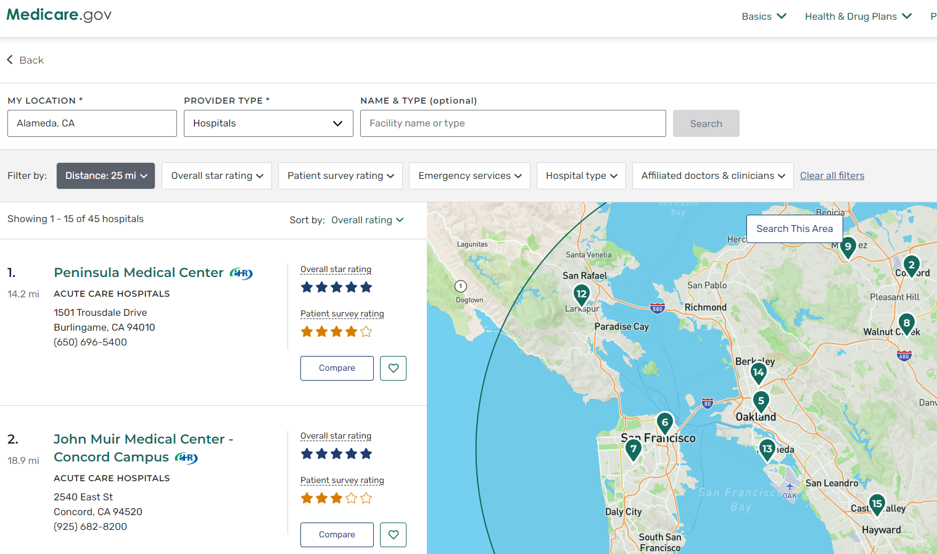This screenshot has height=554, width=937.
Task: Click map marker number 5
Action: [x=761, y=402]
